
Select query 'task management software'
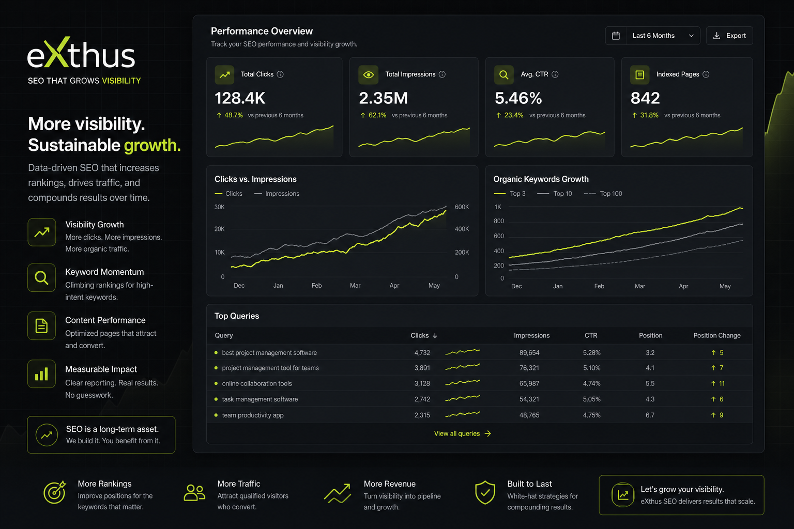pos(260,399)
